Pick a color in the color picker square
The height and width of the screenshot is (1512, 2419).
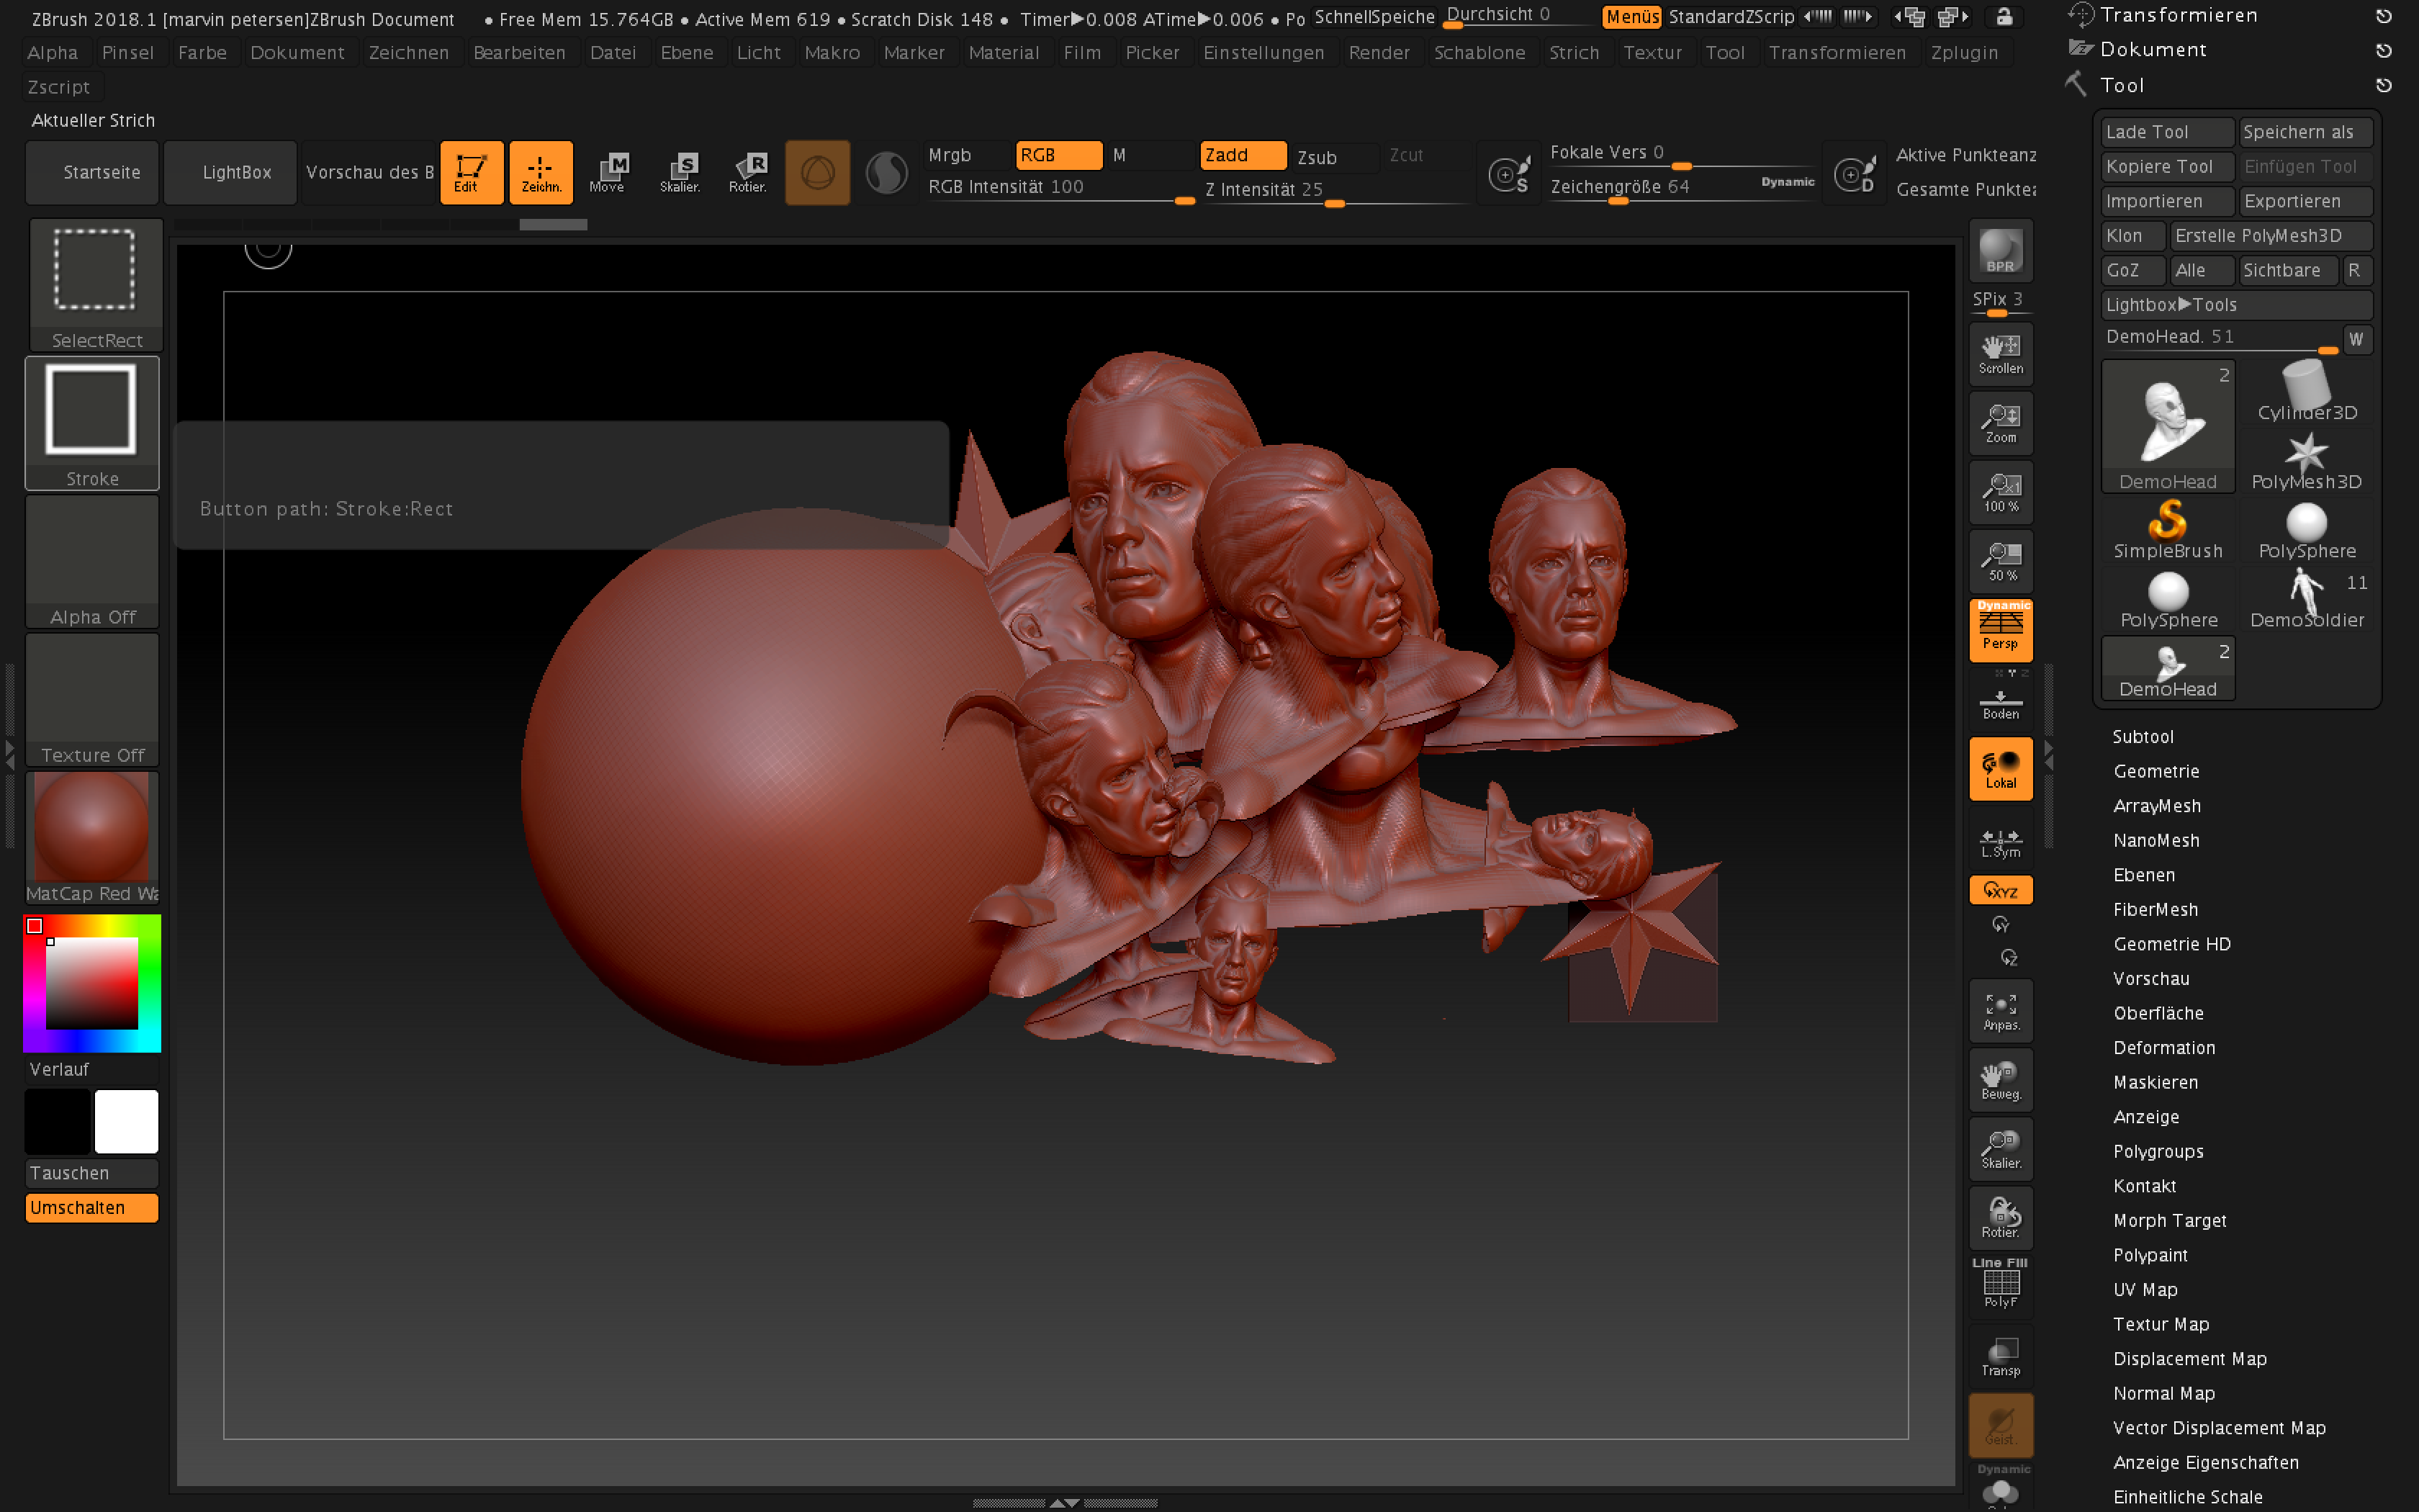pyautogui.click(x=91, y=983)
